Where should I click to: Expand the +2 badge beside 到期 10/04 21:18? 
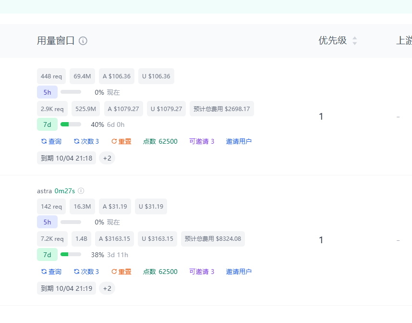point(107,158)
